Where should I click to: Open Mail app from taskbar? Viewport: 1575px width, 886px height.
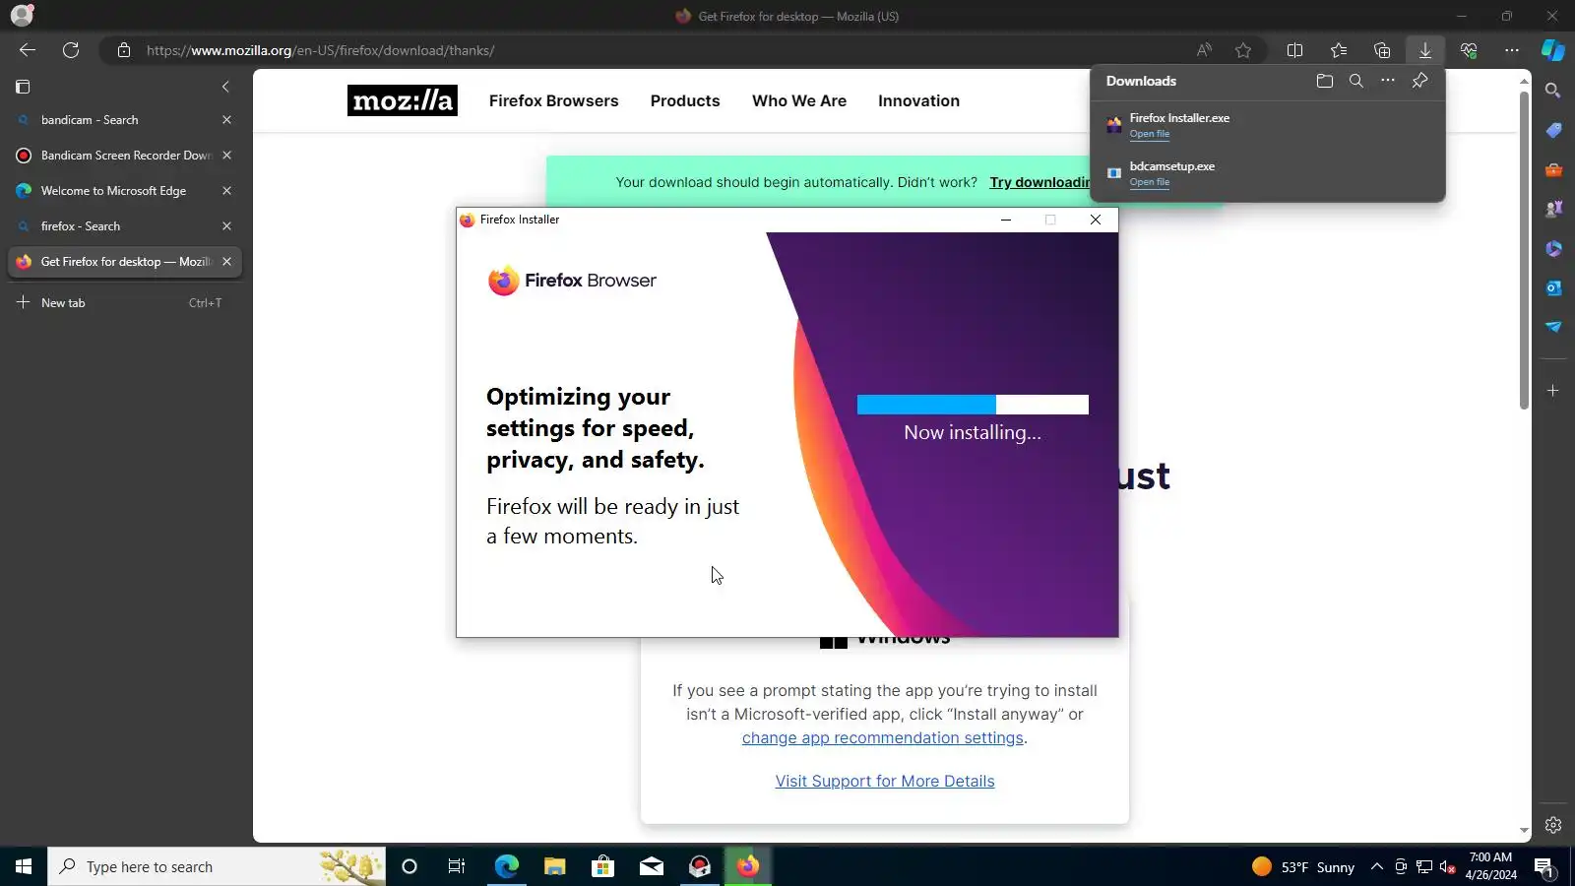point(652,866)
